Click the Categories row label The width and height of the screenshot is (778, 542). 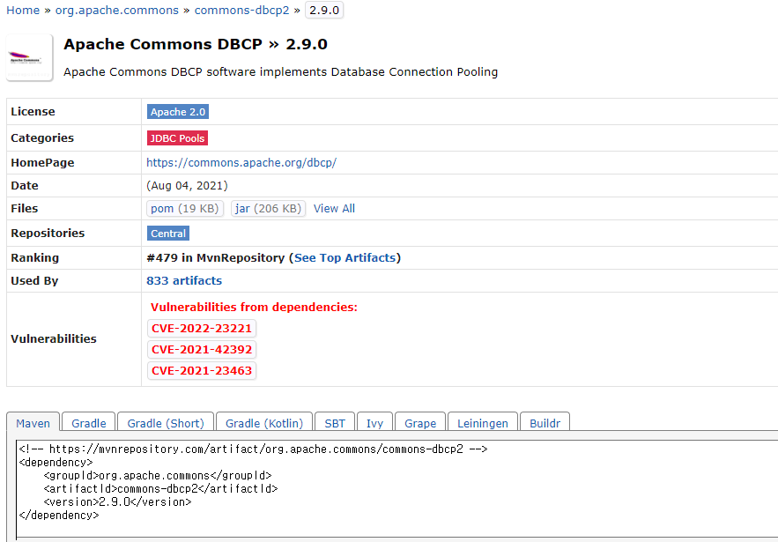(x=42, y=138)
